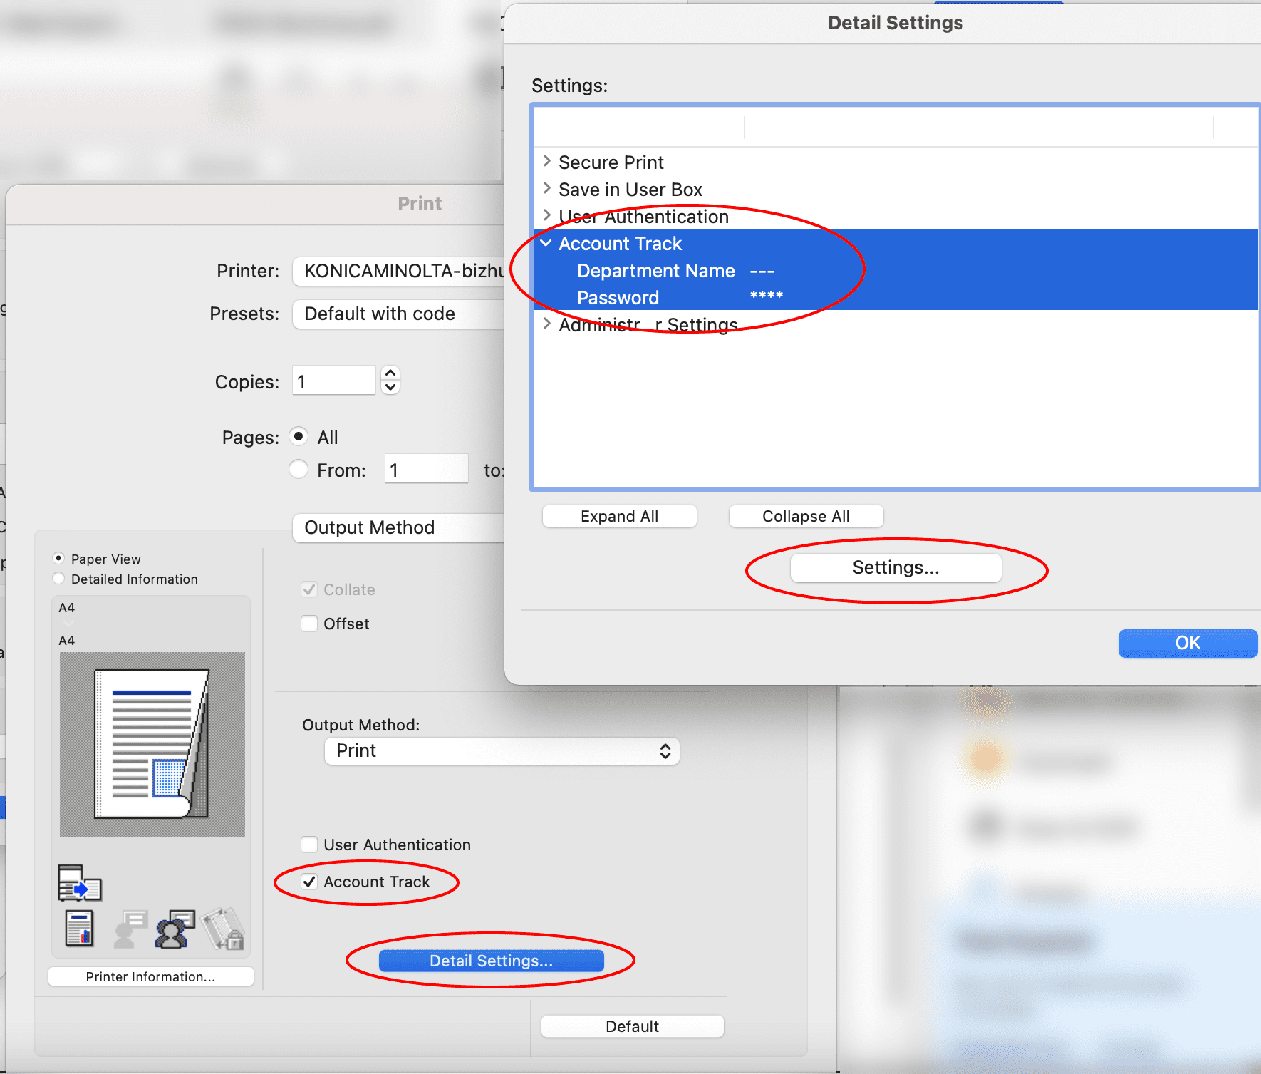
Task: Open the Output Method panel selector dropdown
Action: (399, 527)
